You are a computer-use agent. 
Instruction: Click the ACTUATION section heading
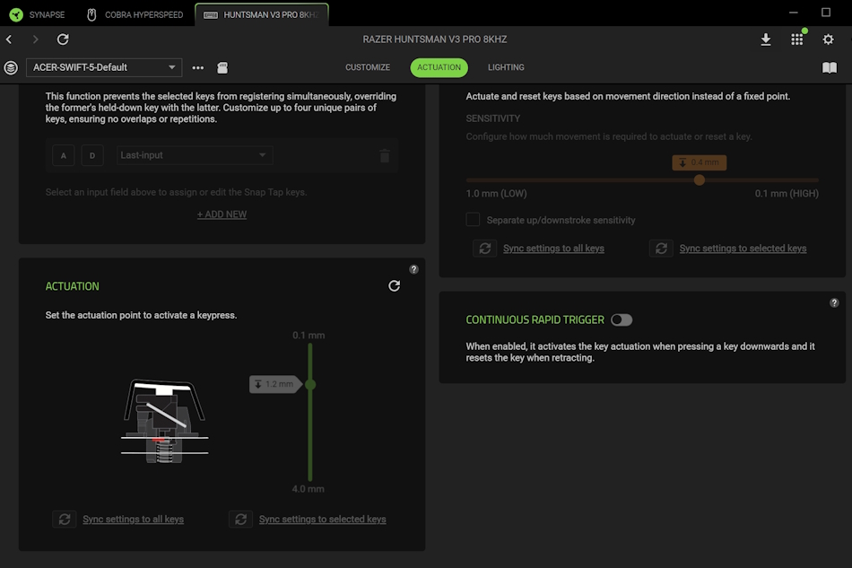(x=73, y=286)
